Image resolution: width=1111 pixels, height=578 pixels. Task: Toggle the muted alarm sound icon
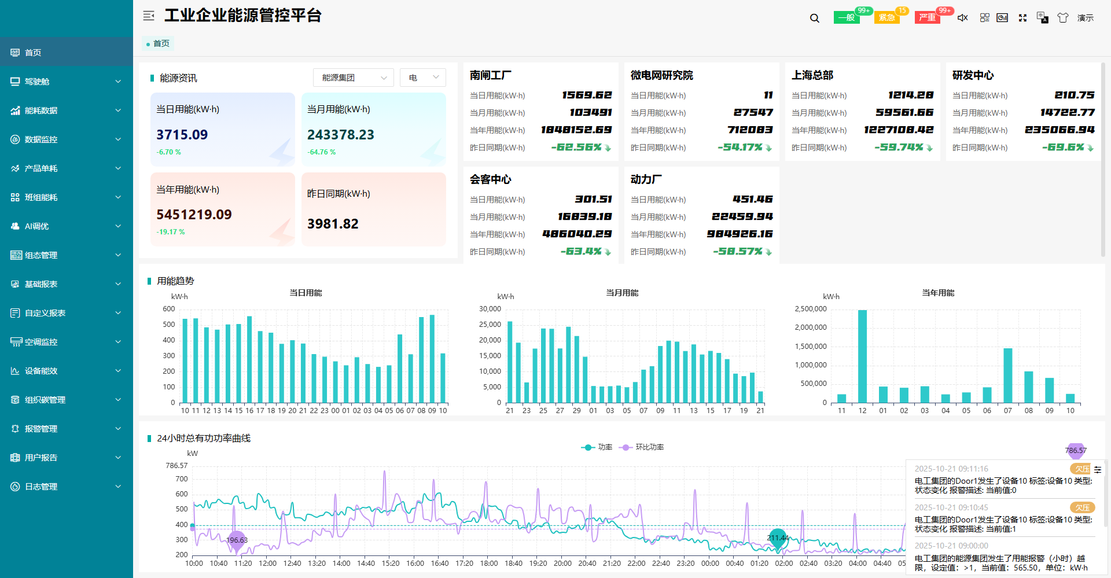963,18
